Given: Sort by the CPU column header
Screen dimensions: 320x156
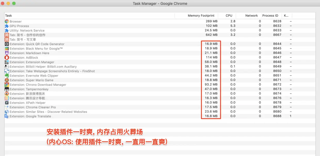Looking at the screenshot, I should [229, 16].
